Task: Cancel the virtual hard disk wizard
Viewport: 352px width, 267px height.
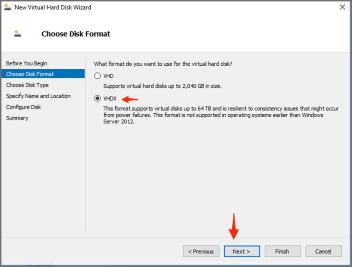Action: click(323, 251)
